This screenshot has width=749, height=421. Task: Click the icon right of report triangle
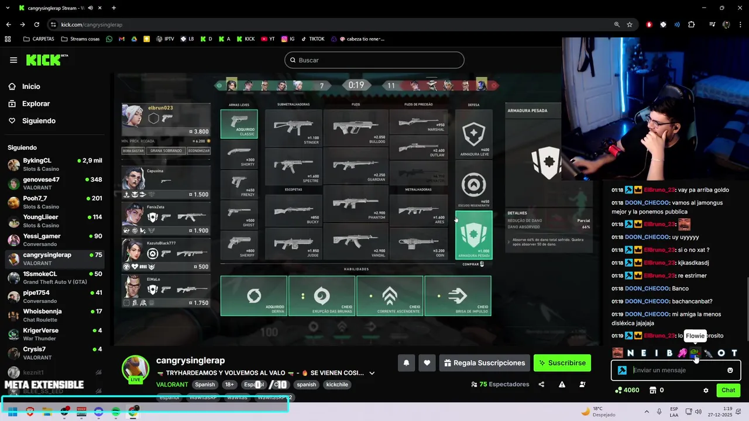pyautogui.click(x=582, y=385)
